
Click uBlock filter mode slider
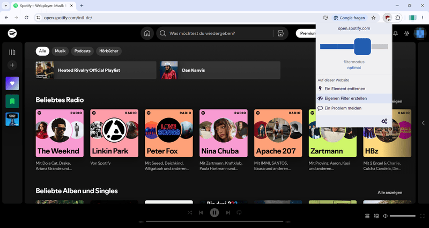click(x=354, y=47)
